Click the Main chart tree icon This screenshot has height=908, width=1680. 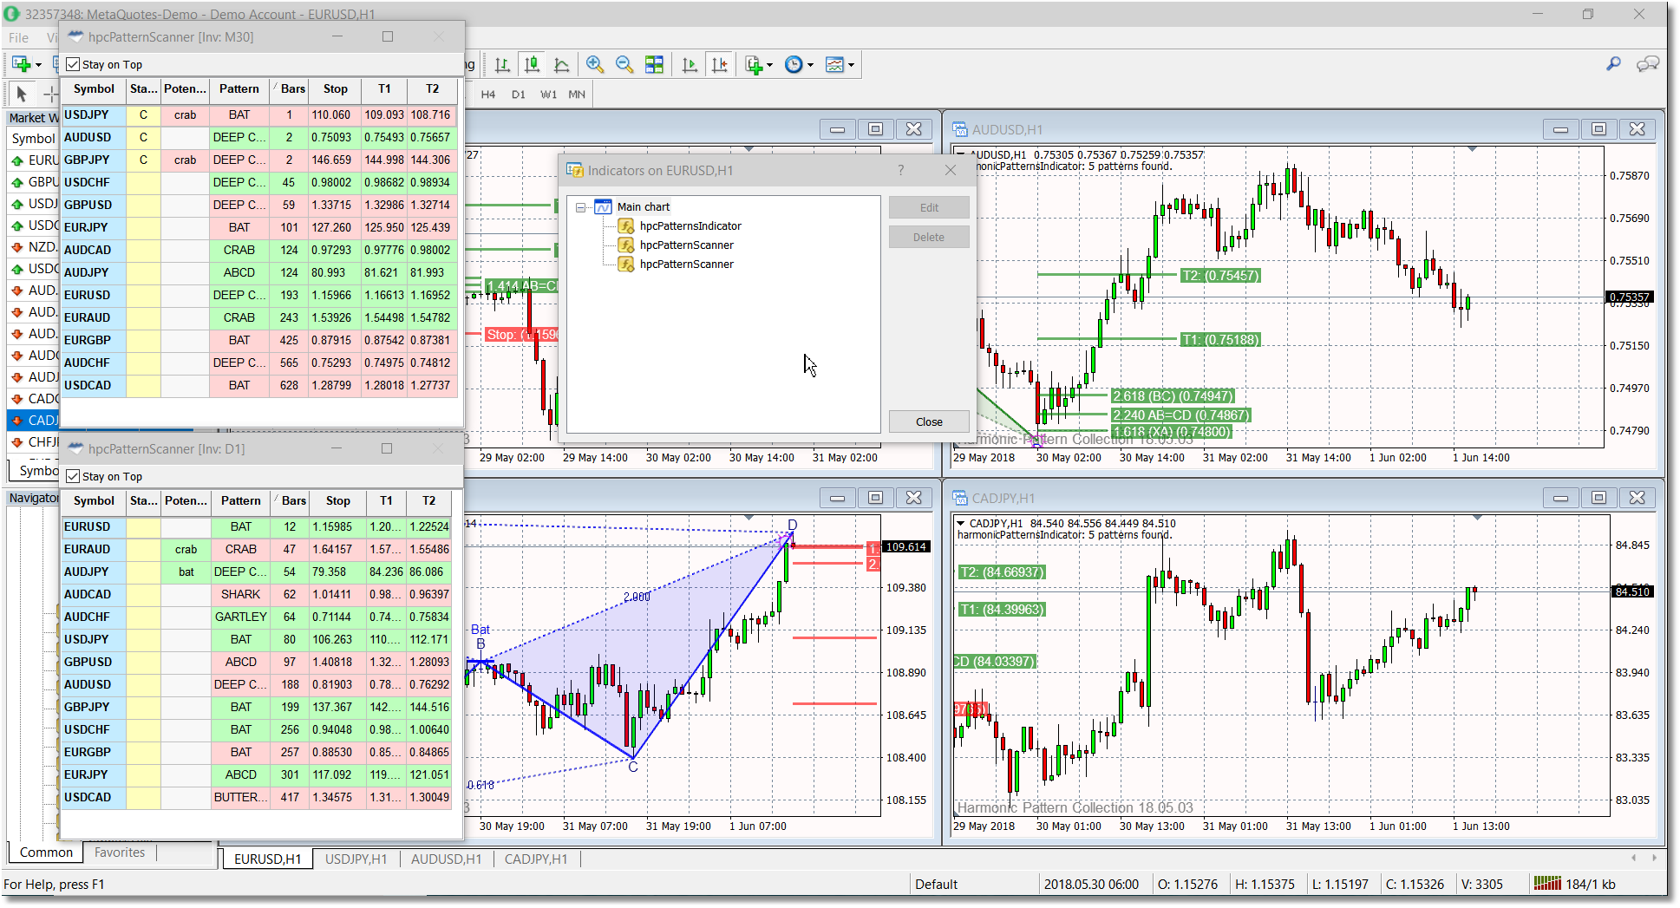[603, 207]
